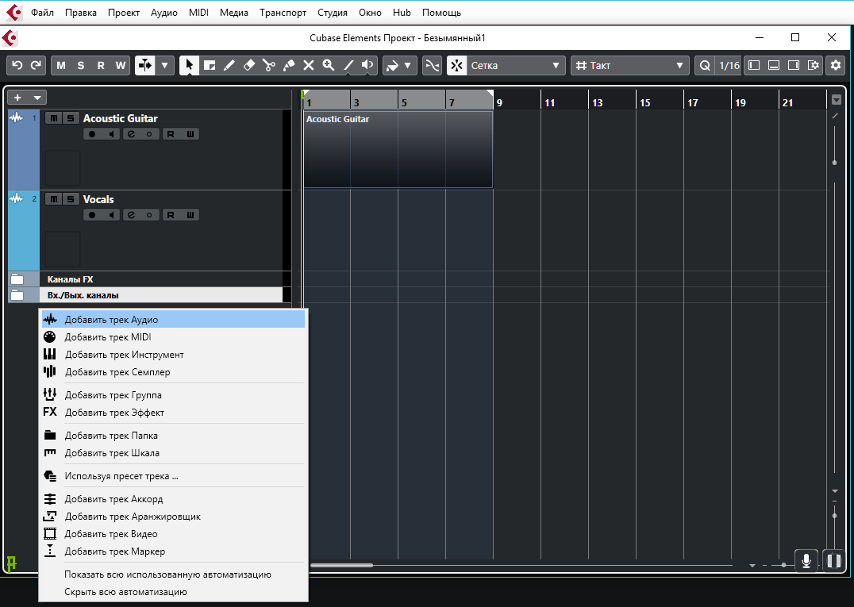Open the Транспорт menu

tap(283, 13)
